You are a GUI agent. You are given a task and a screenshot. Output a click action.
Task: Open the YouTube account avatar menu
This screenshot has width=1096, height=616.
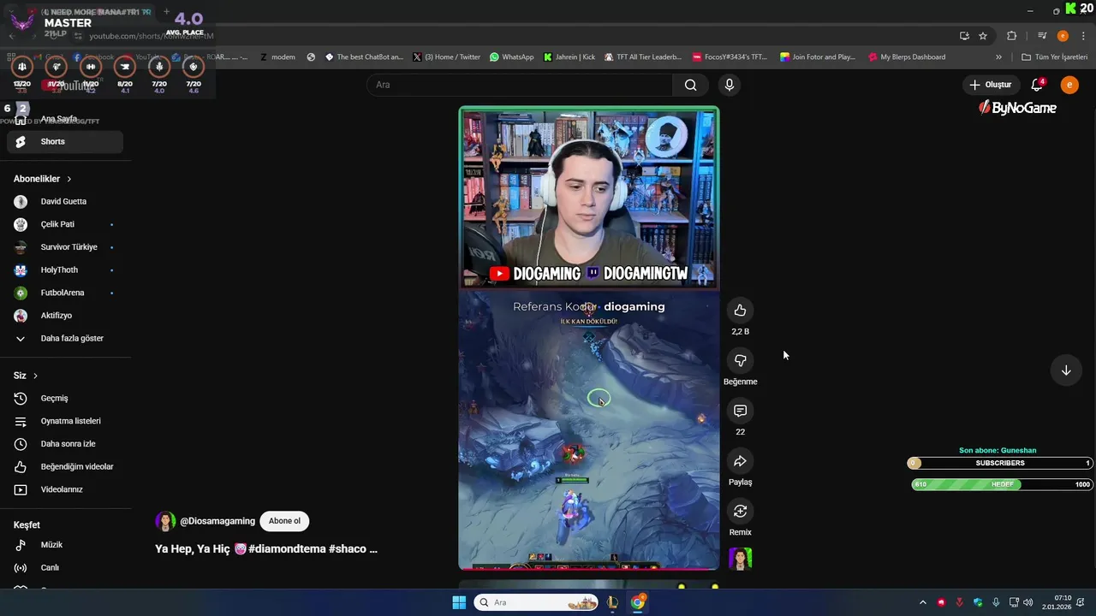coord(1069,85)
